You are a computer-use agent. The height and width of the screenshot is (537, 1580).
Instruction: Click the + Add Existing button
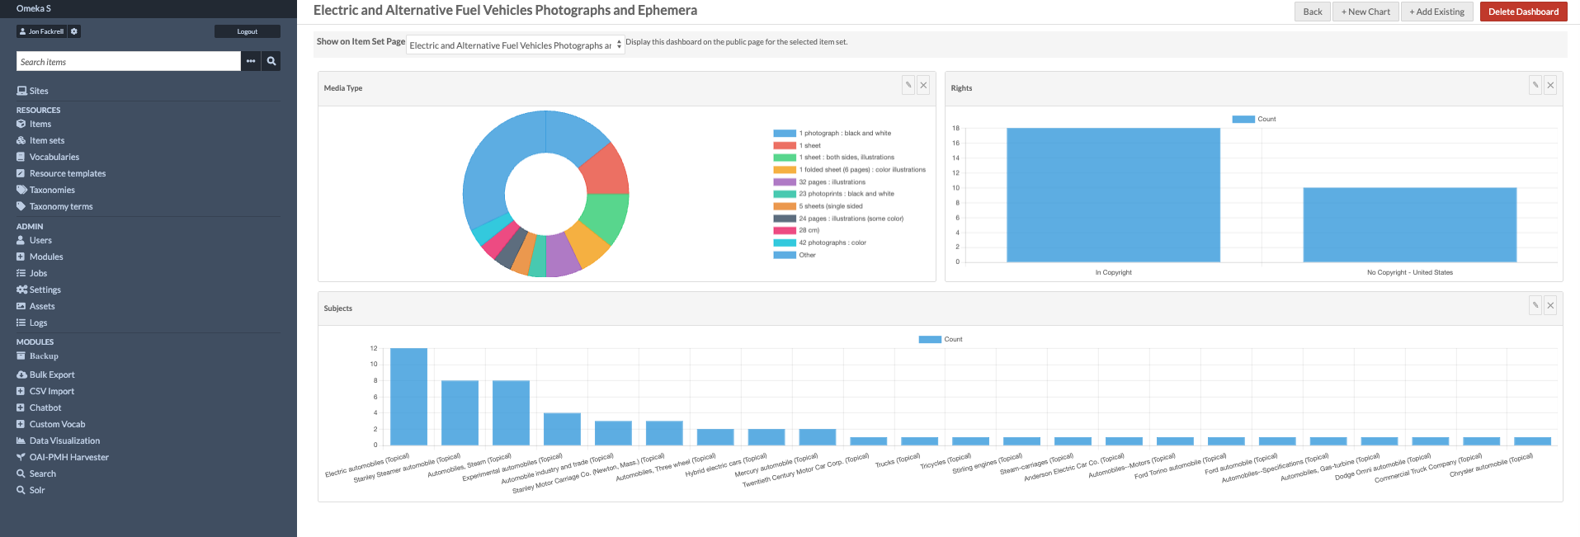coord(1436,12)
